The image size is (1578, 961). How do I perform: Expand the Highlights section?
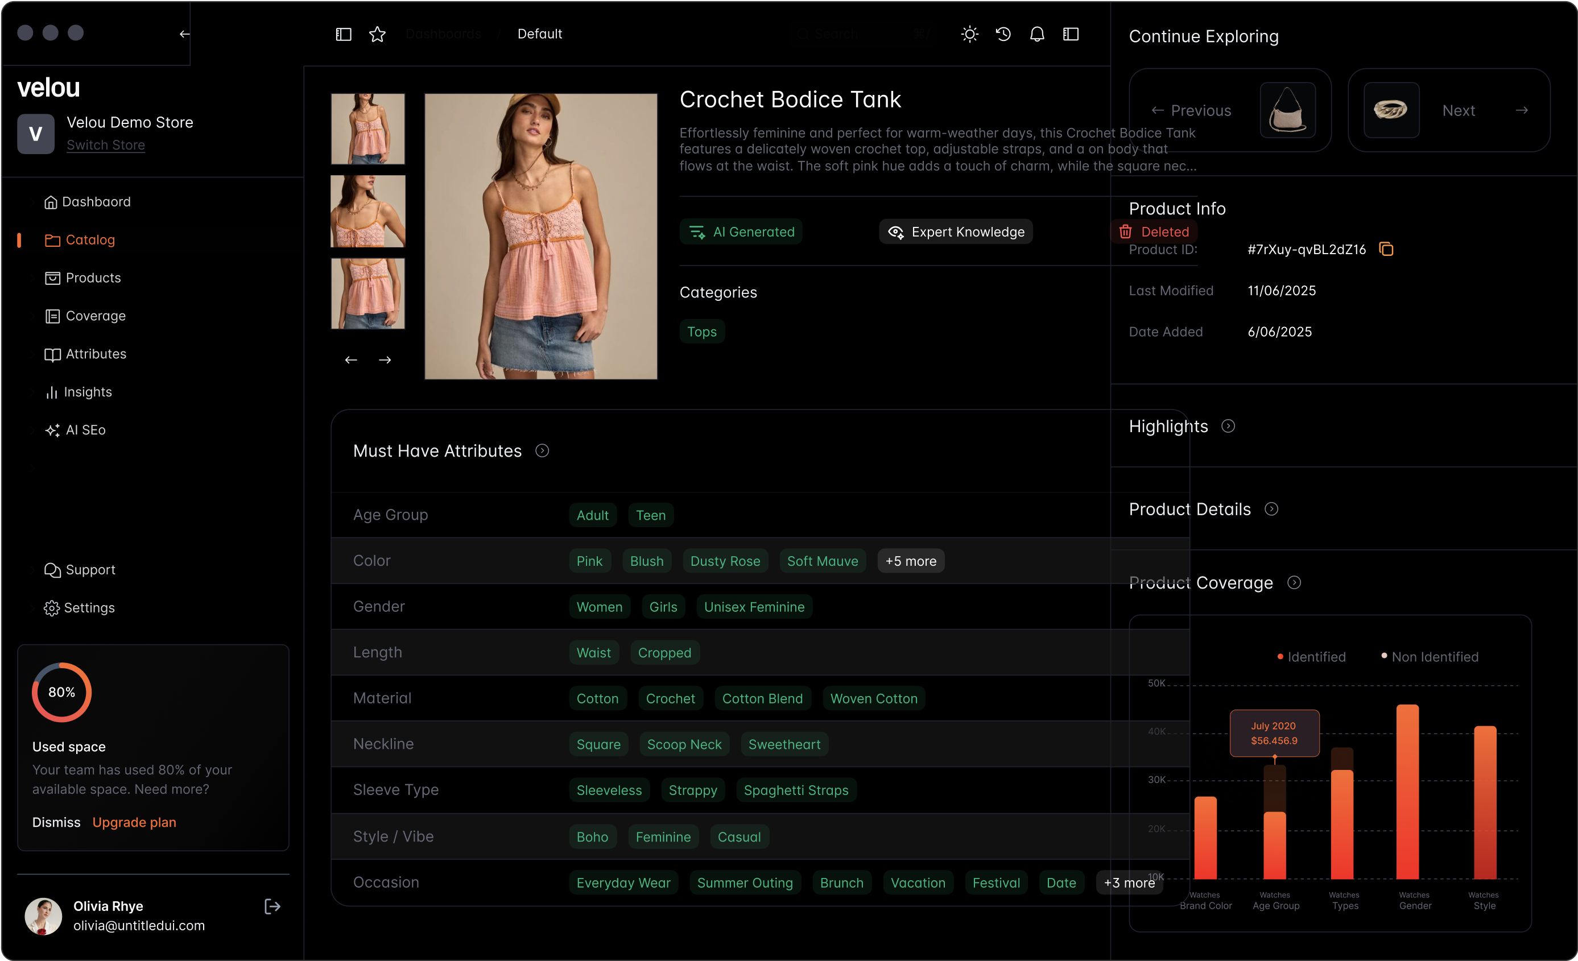pyautogui.click(x=1228, y=426)
